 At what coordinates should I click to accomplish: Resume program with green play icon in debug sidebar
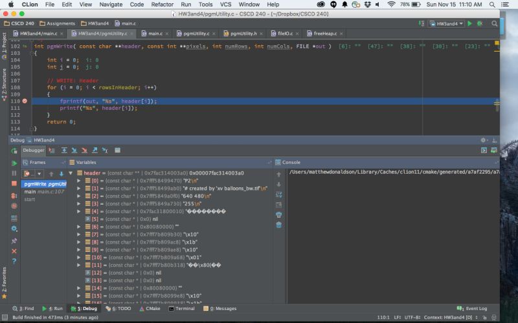point(14,163)
